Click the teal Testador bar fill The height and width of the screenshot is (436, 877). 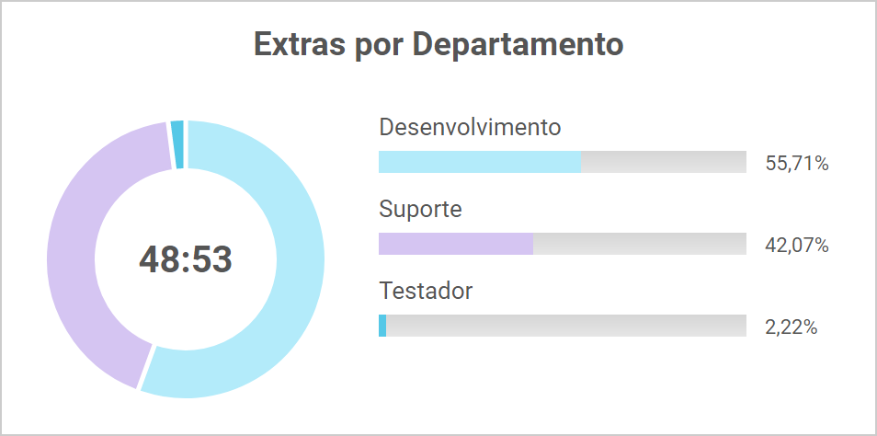(382, 326)
